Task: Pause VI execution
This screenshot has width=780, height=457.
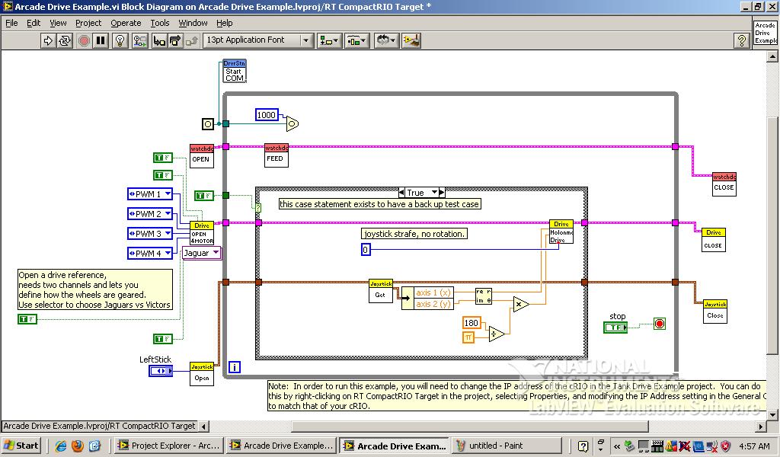Action: click(x=101, y=40)
